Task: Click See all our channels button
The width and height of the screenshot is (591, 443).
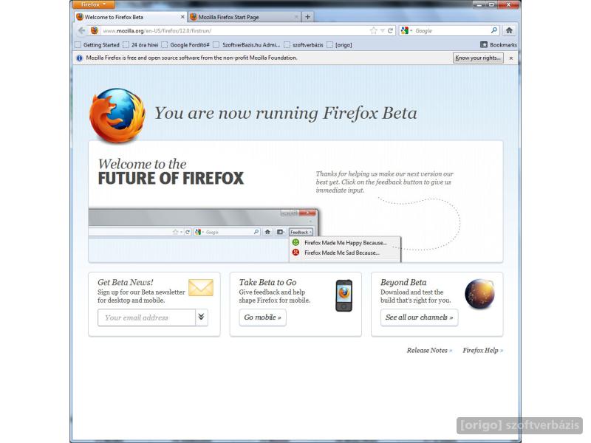Action: point(419,317)
